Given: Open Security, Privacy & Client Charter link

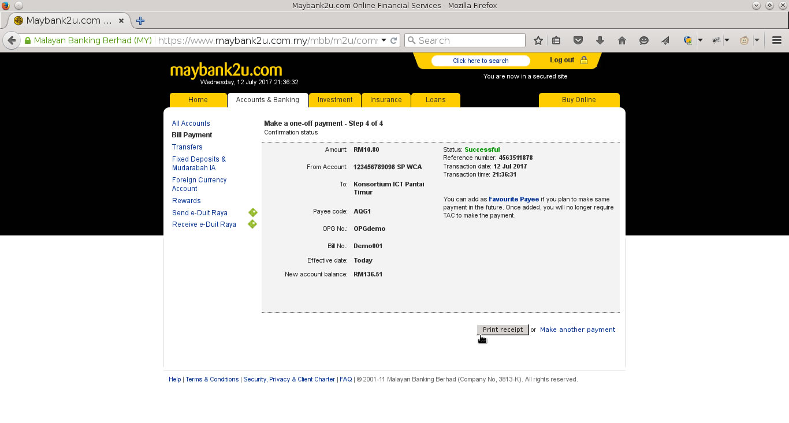Looking at the screenshot, I should click(x=289, y=379).
